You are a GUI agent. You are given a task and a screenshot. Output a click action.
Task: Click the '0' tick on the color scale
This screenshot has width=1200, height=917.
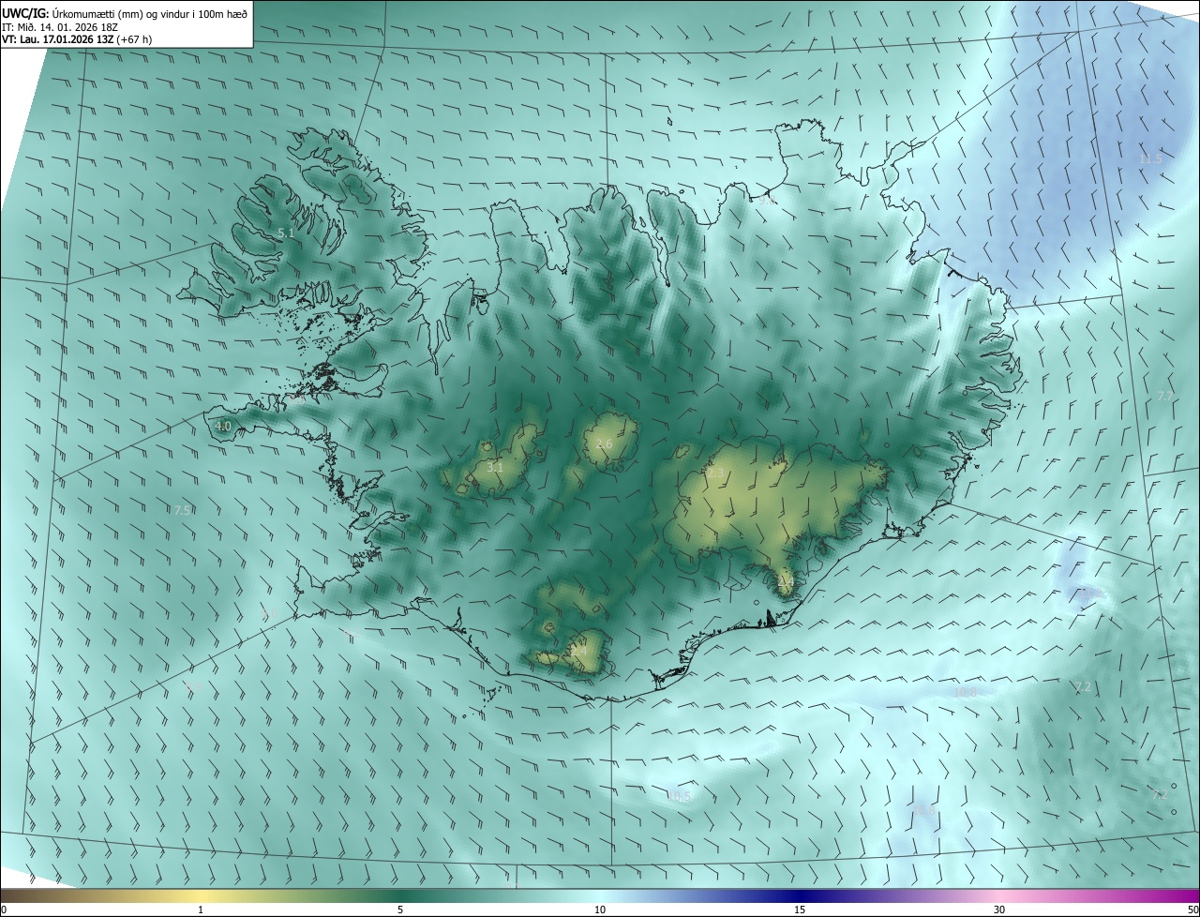pyautogui.click(x=4, y=910)
